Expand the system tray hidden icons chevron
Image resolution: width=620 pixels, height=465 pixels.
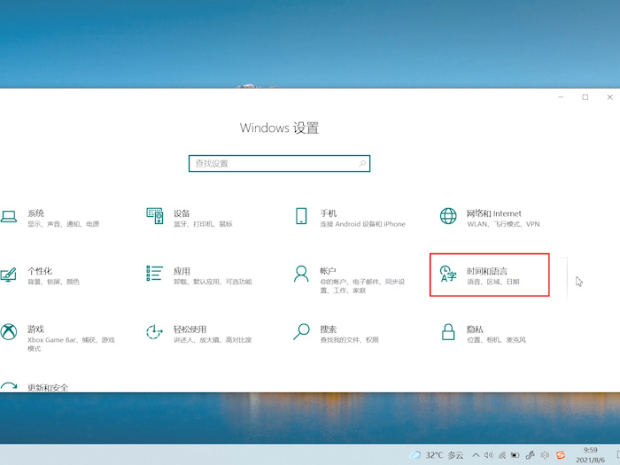474,455
